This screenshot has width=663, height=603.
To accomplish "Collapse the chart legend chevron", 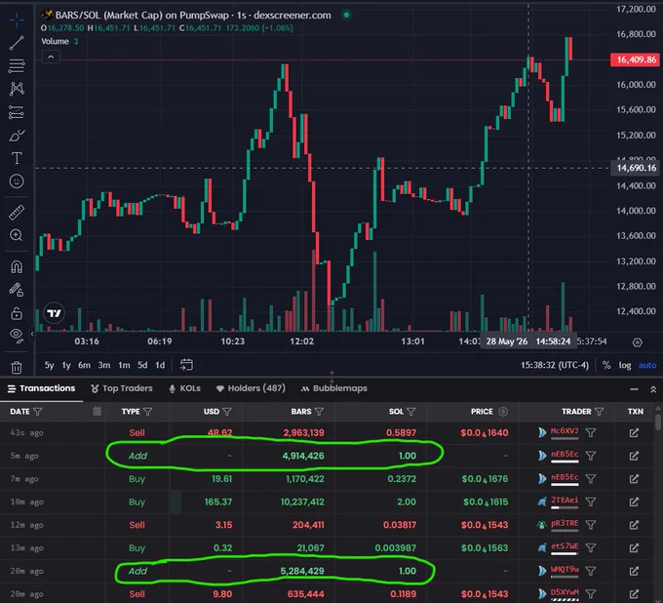I will (x=51, y=57).
